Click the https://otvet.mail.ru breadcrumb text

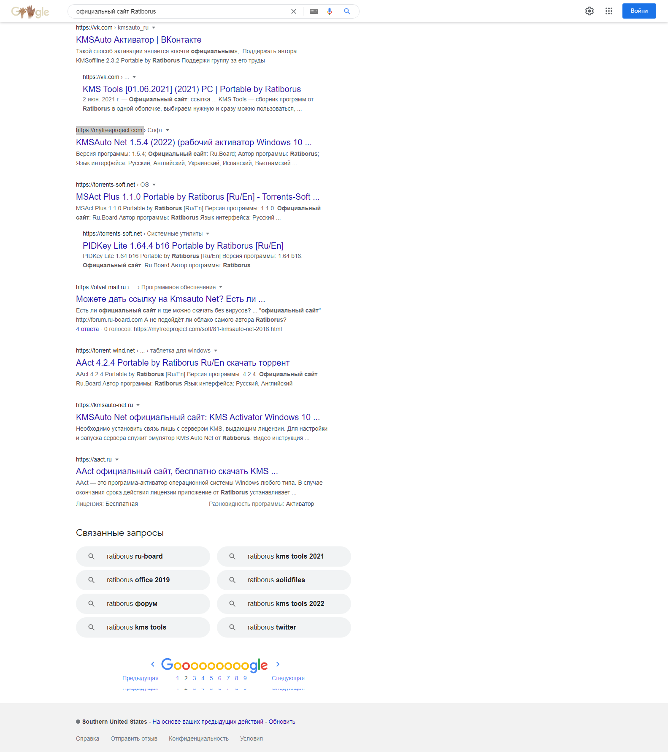[101, 287]
